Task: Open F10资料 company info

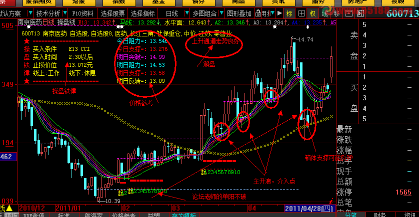Action: click(x=82, y=13)
